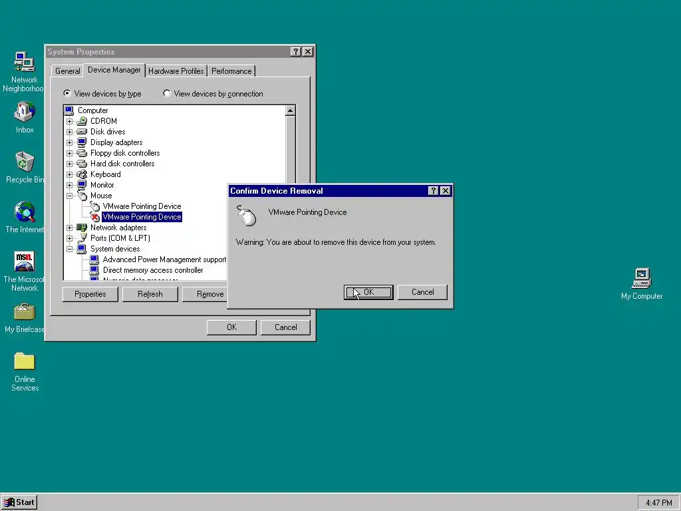Expand the Monitor tree node
The width and height of the screenshot is (681, 511).
69,185
